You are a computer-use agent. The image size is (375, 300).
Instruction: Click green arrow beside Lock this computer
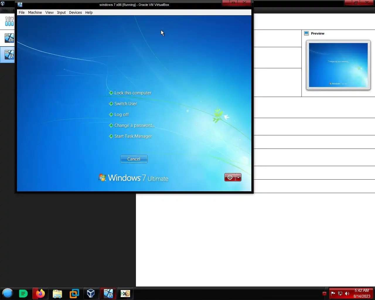(111, 93)
